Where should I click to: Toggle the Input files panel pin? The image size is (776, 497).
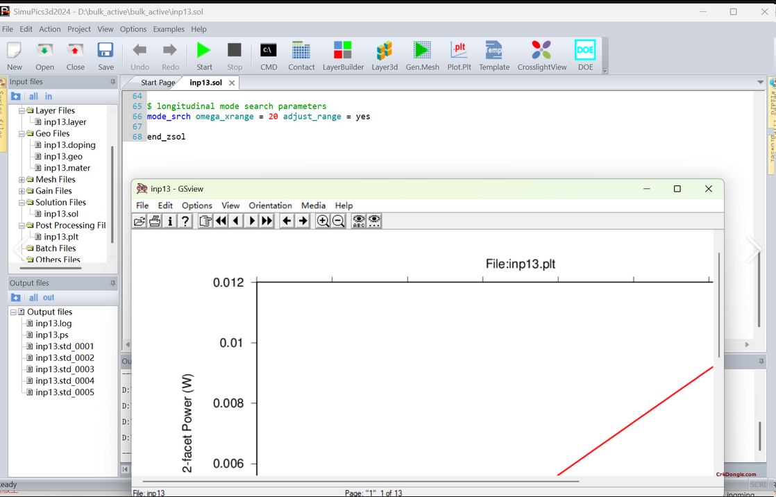[x=112, y=82]
